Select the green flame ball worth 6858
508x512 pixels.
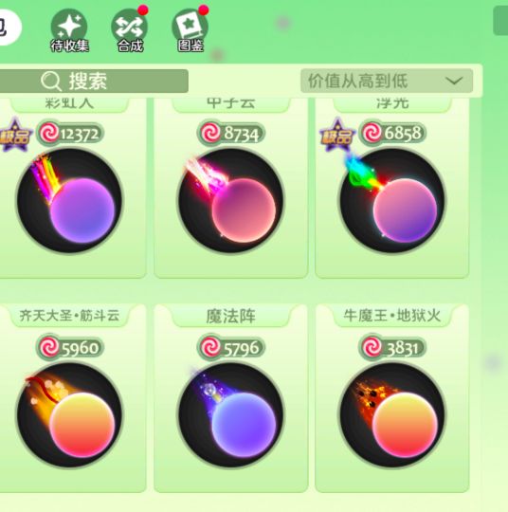pos(391,200)
